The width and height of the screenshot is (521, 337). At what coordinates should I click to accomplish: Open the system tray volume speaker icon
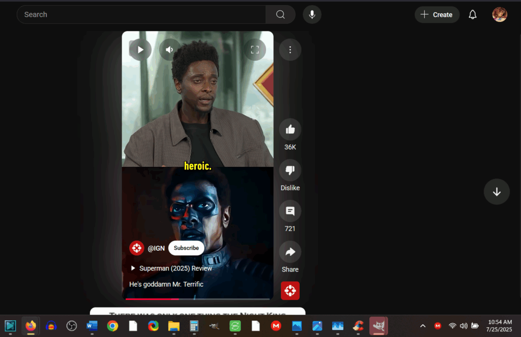point(464,326)
